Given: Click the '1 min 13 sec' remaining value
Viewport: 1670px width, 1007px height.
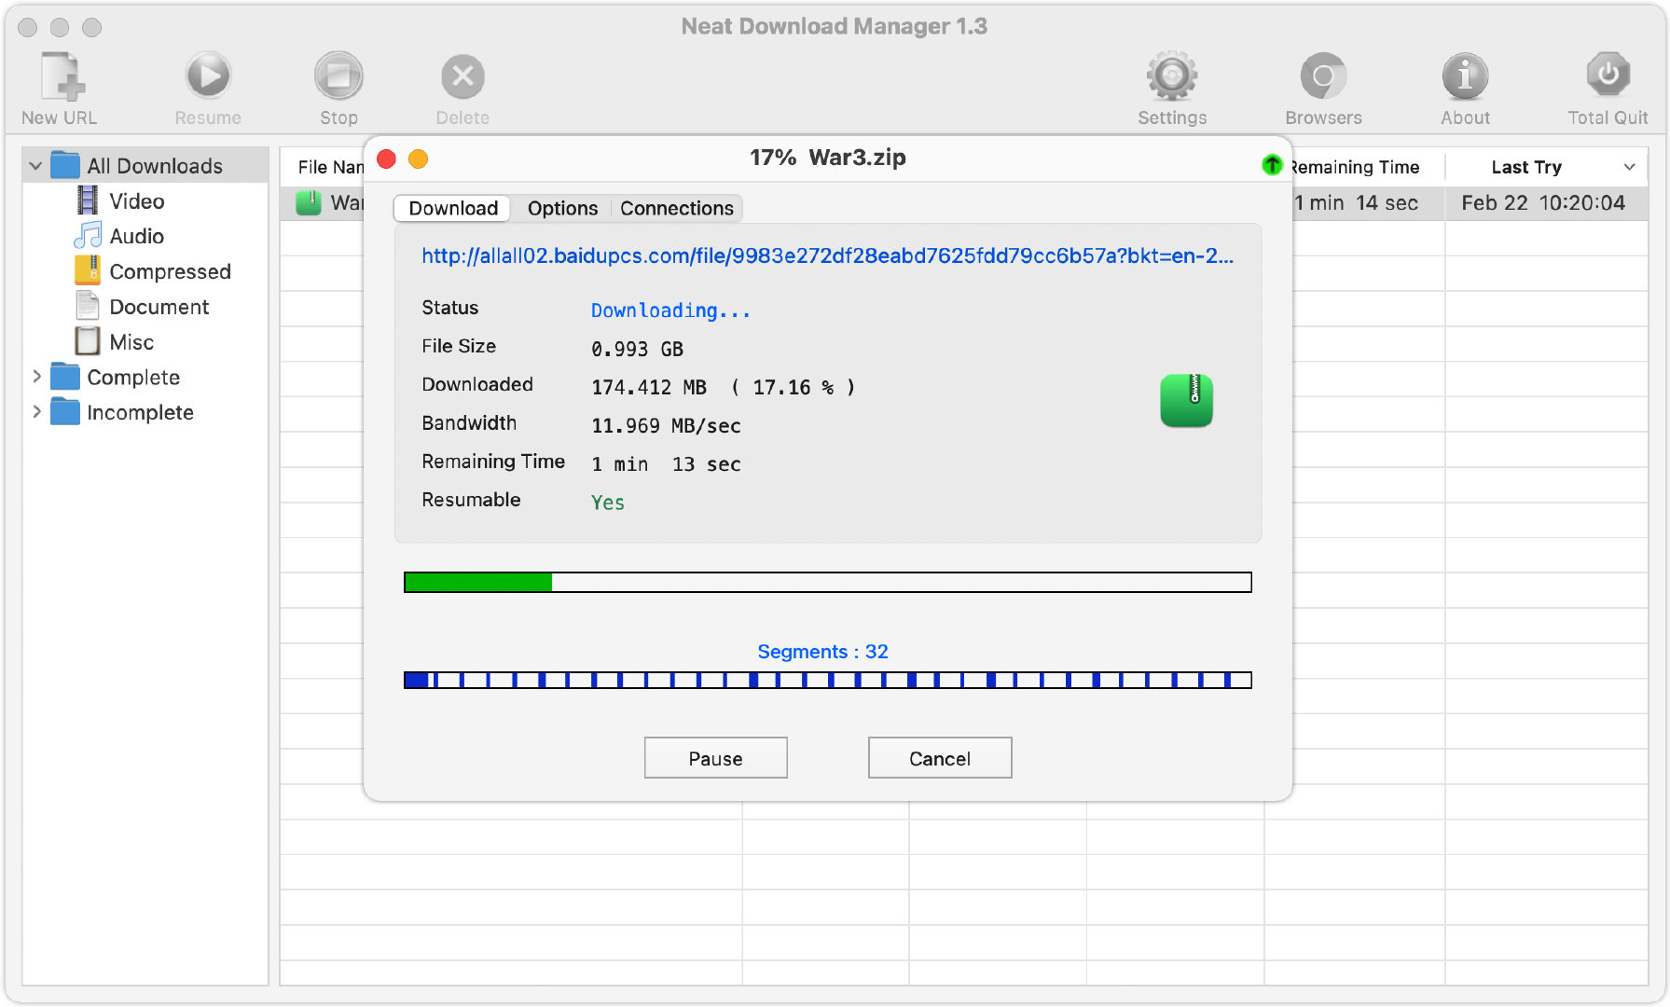Looking at the screenshot, I should (666, 463).
